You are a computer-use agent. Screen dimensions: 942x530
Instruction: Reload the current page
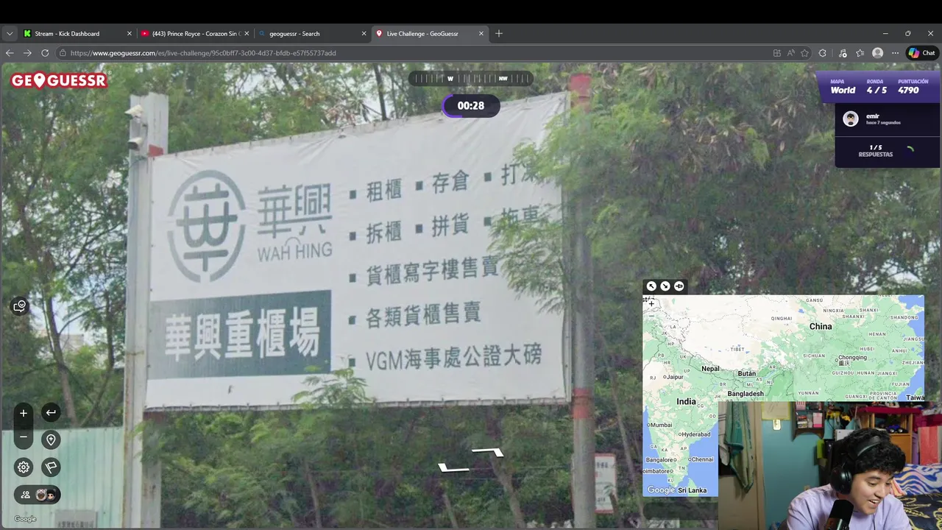(45, 53)
